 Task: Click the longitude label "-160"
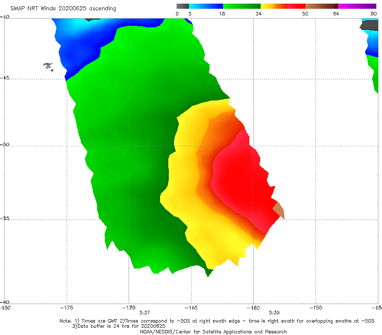click(x=253, y=308)
